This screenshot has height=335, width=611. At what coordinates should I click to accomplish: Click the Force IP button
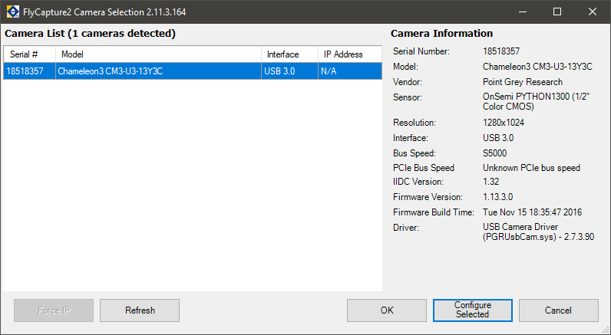(54, 310)
